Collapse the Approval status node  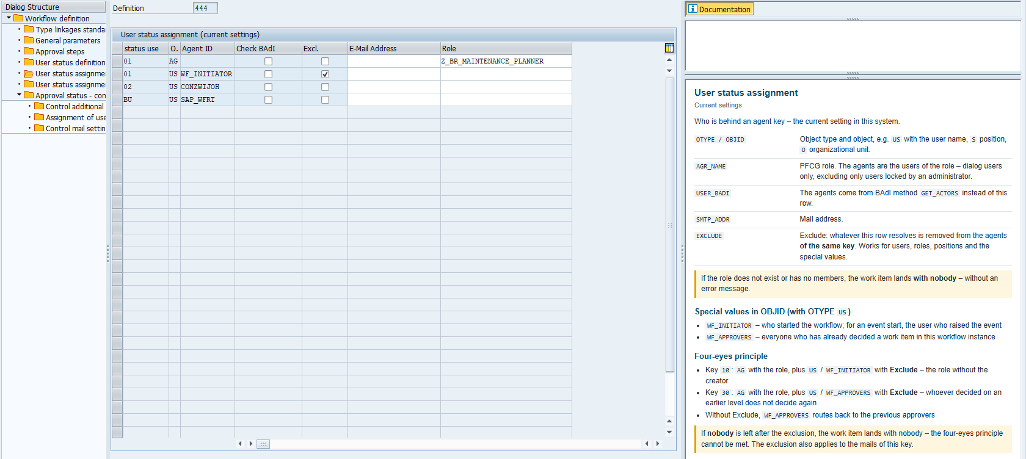click(x=19, y=95)
